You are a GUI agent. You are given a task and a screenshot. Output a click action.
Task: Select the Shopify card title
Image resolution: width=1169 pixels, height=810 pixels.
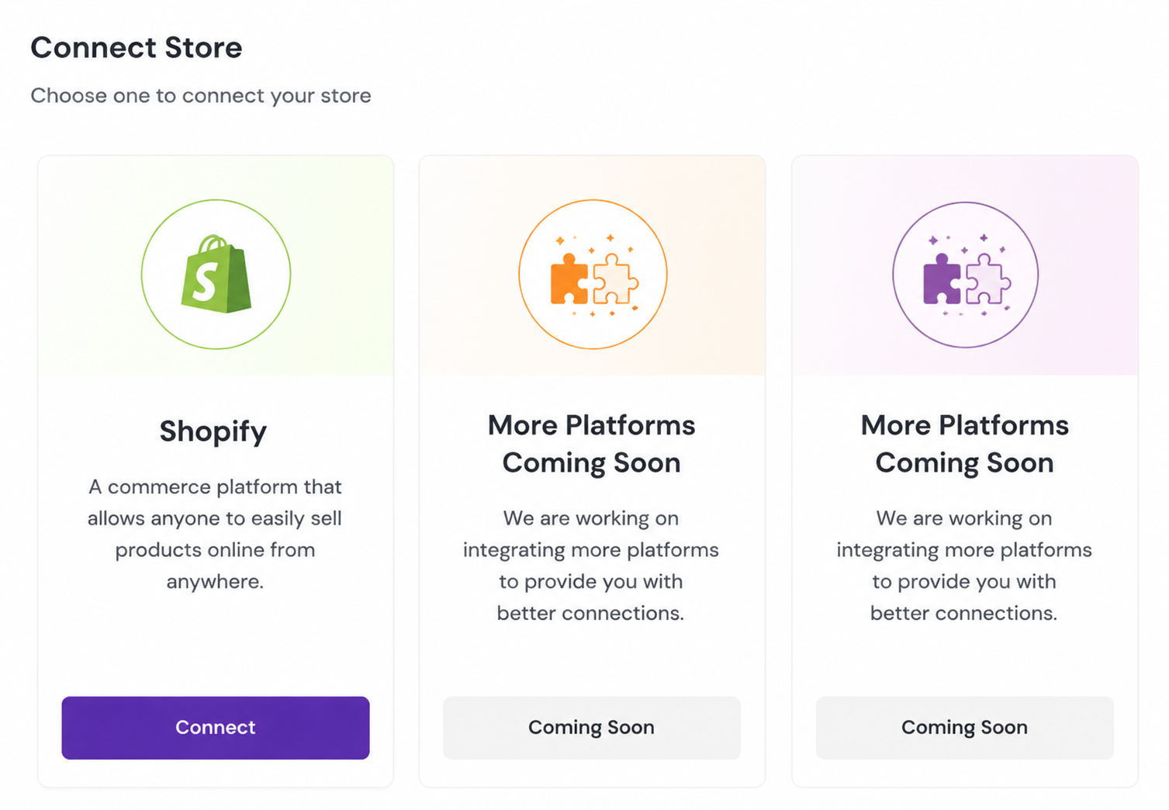213,431
